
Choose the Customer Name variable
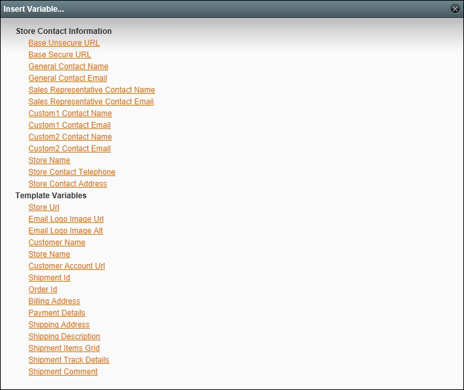pos(57,243)
